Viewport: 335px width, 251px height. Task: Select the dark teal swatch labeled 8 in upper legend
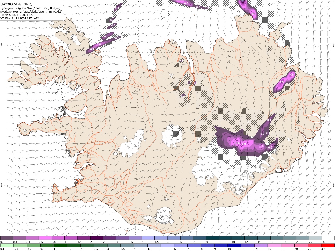point(212,238)
